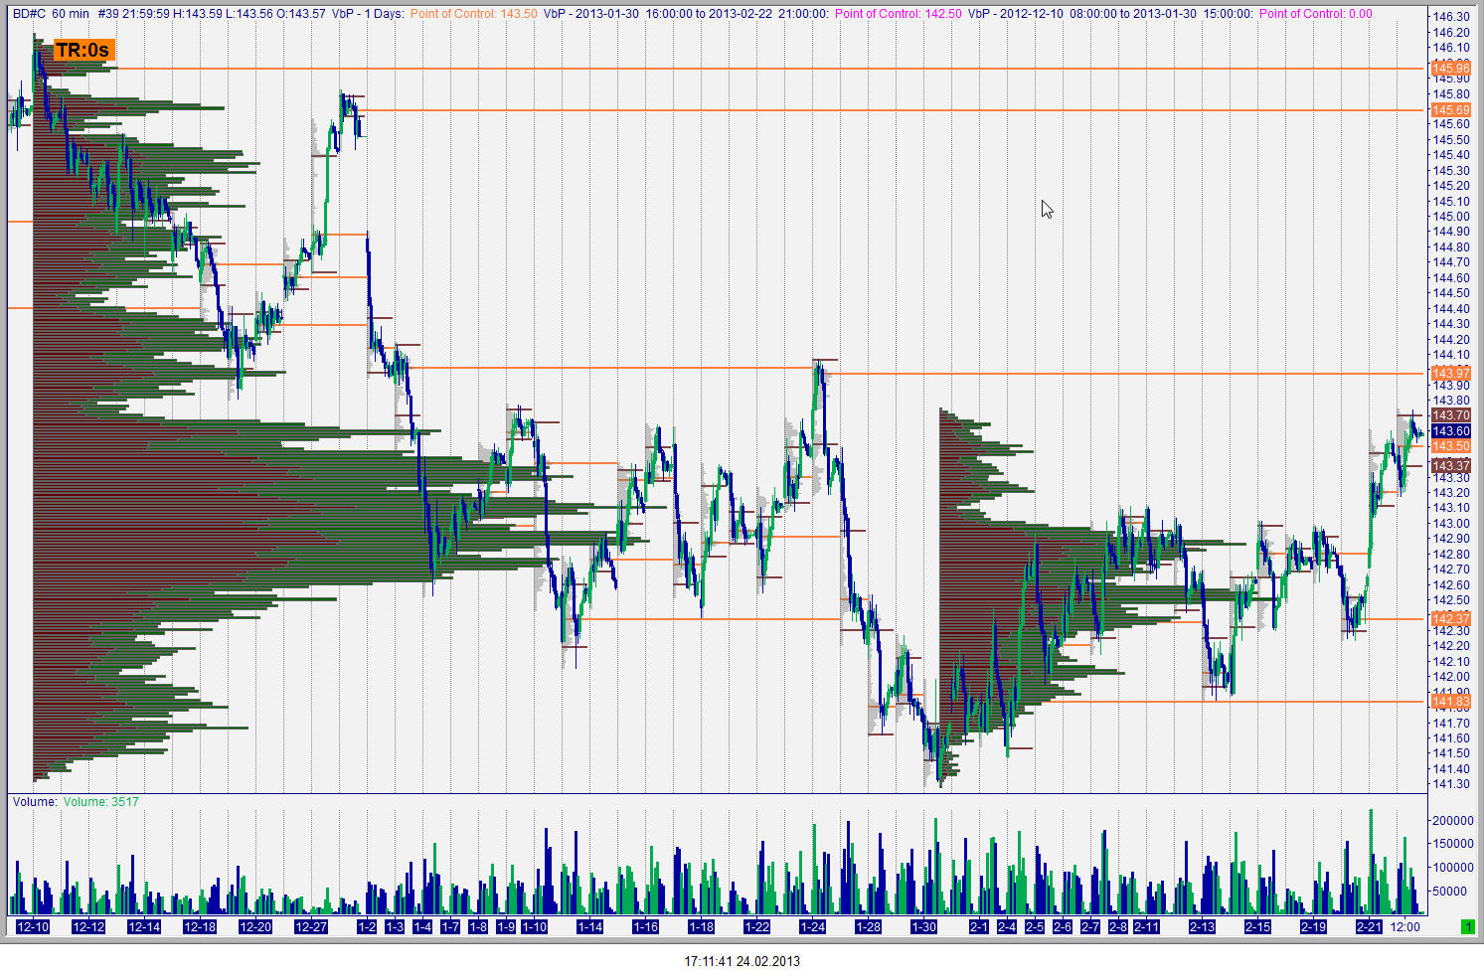This screenshot has width=1484, height=978.
Task: Click the 2-4 date marker
Action: 1007,926
